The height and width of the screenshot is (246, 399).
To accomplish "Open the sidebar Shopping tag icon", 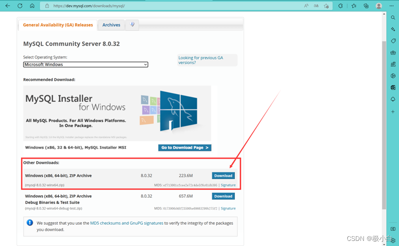I will [x=393, y=41].
